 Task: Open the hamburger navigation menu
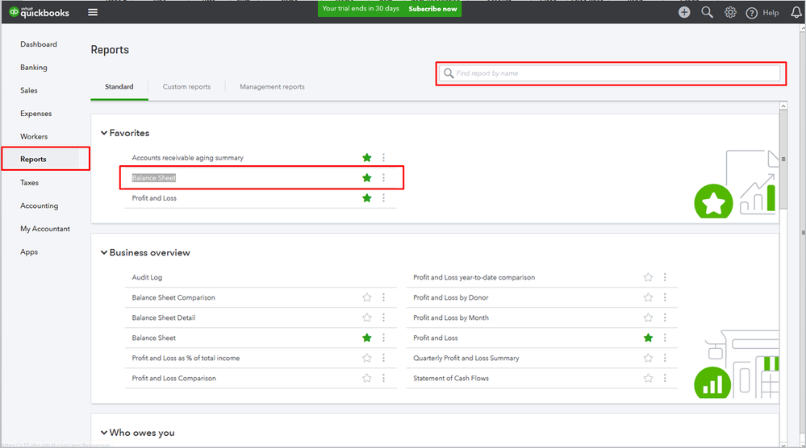[x=93, y=12]
